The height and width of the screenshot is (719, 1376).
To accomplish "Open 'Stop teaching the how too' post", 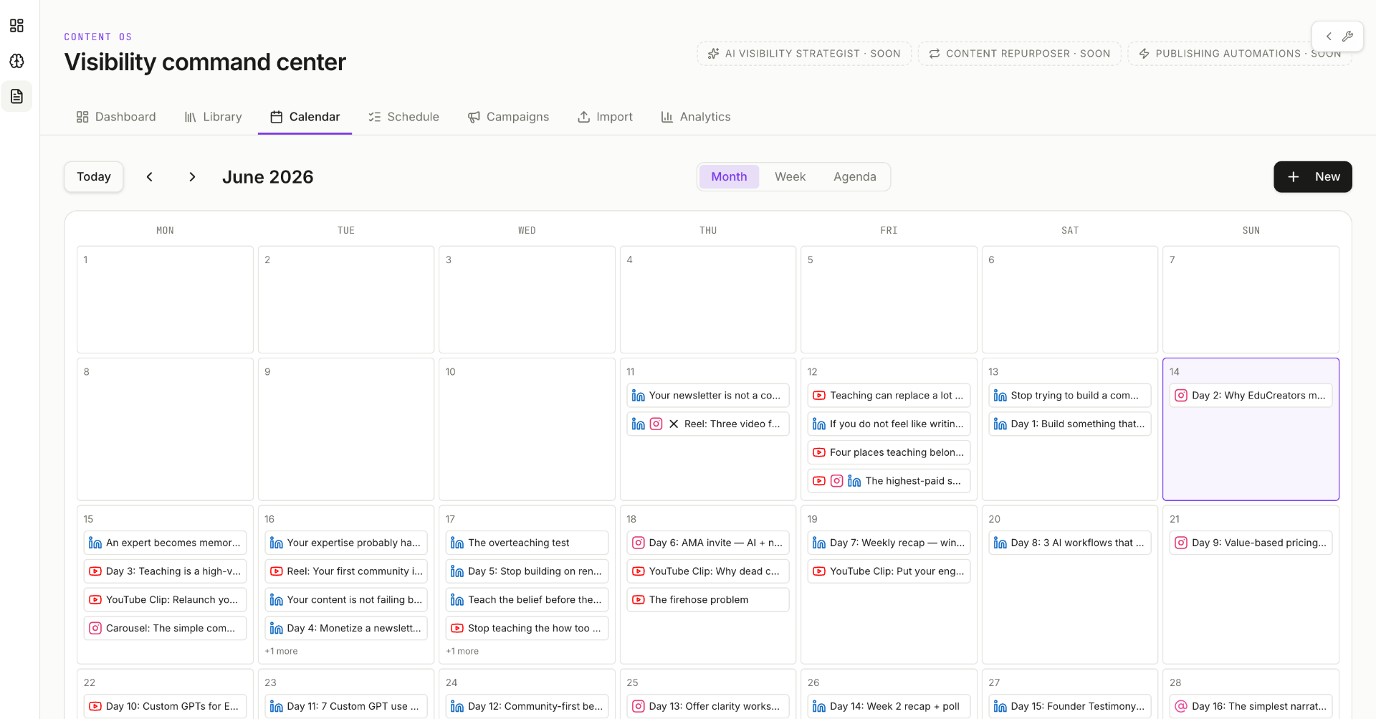I will pos(527,629).
